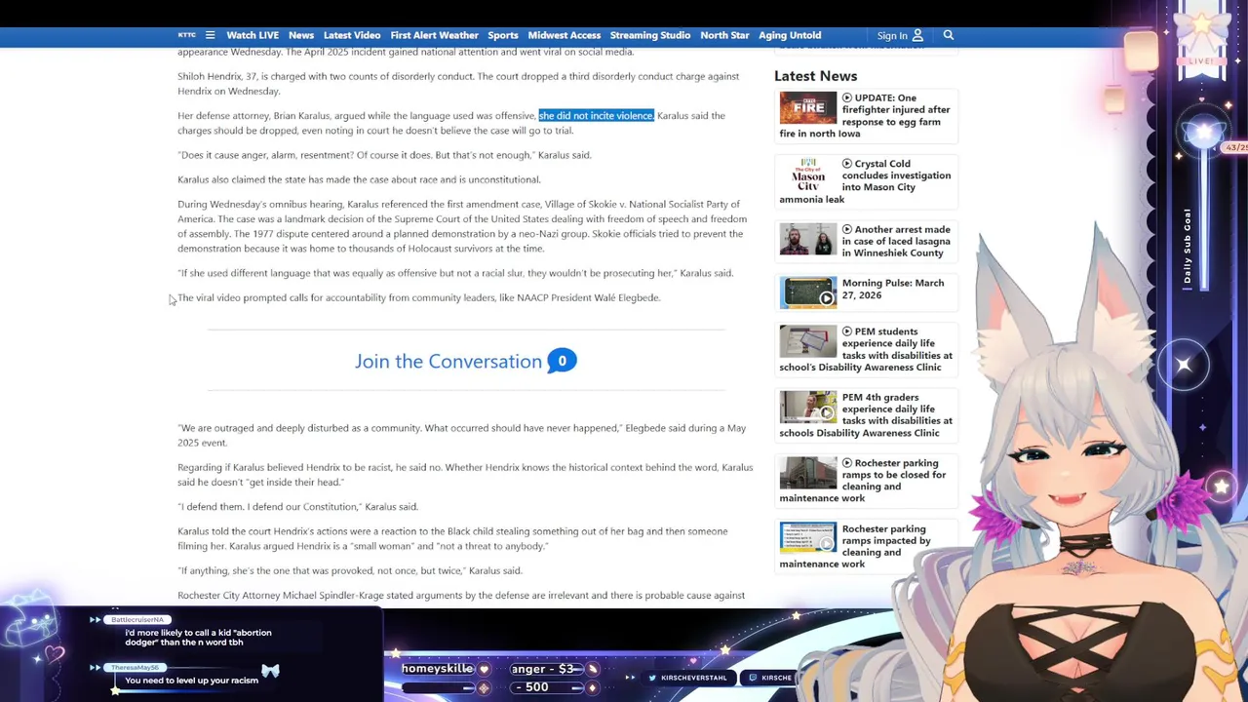
Task: Play icon on PEM 4th graders thumbnail
Action: click(826, 413)
